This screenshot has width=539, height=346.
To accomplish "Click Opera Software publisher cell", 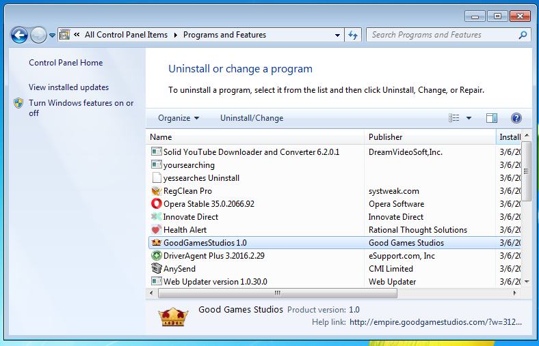I will [396, 204].
